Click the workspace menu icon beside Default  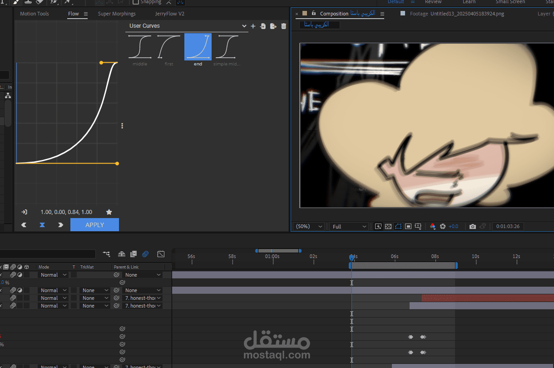pyautogui.click(x=413, y=2)
